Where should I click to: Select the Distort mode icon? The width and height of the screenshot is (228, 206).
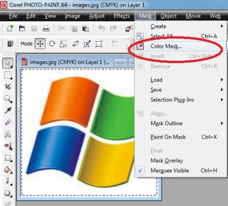coord(87,44)
